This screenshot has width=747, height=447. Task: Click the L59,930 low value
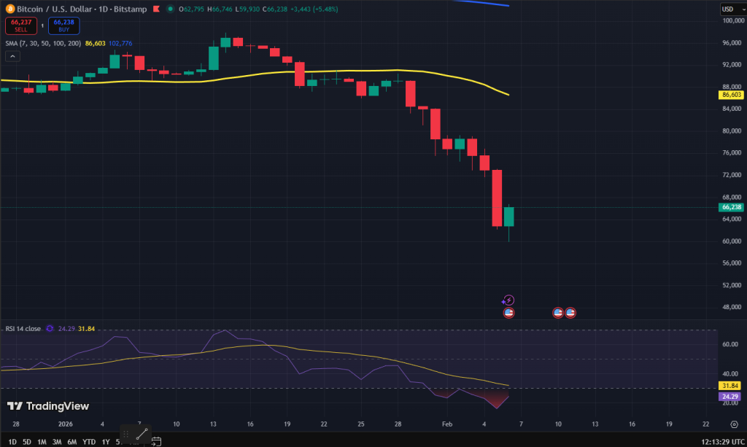pyautogui.click(x=247, y=9)
